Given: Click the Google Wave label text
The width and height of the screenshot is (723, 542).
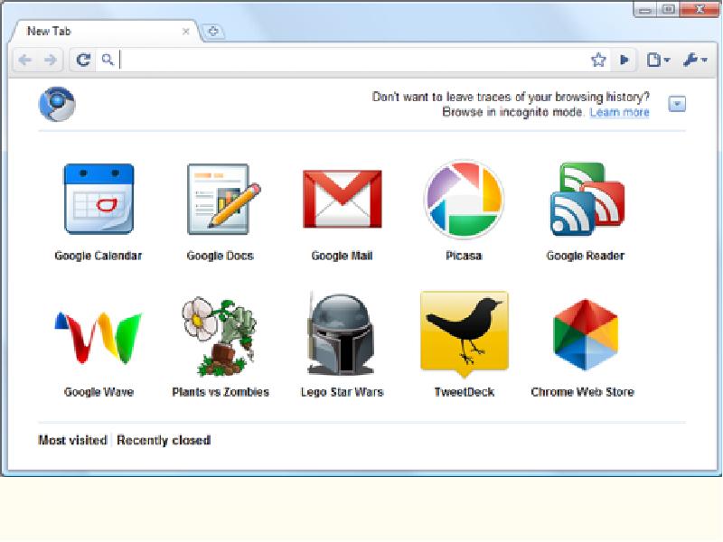Looking at the screenshot, I should [99, 392].
